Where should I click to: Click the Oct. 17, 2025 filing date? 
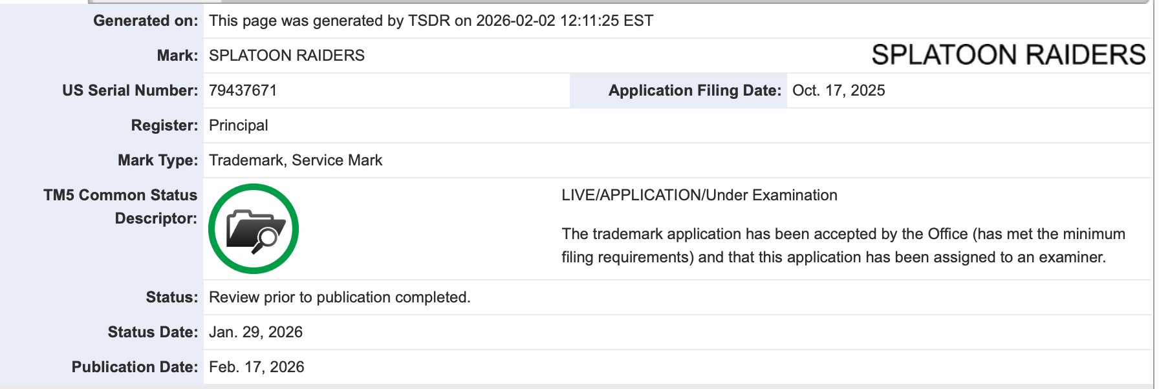click(838, 90)
